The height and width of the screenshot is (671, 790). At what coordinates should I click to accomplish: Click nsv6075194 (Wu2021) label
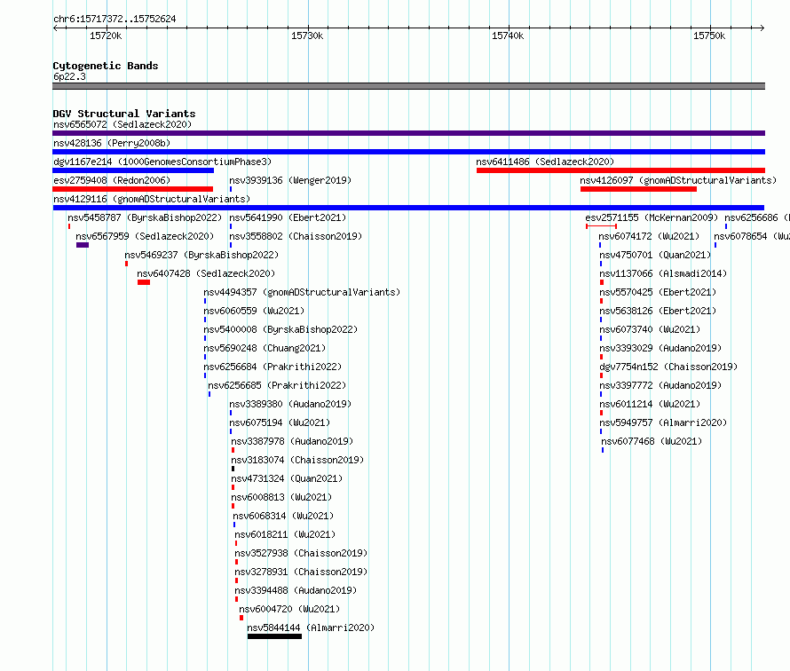pyautogui.click(x=280, y=422)
